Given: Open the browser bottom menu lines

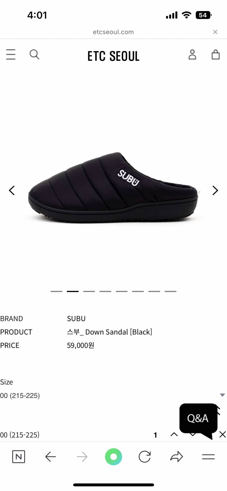Looking at the screenshot, I should click(208, 457).
